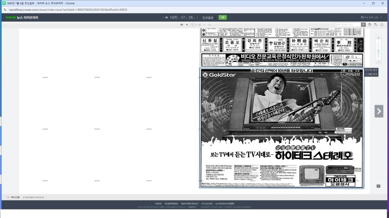Click the scroll-to-top arrow button

pyautogui.click(x=378, y=186)
